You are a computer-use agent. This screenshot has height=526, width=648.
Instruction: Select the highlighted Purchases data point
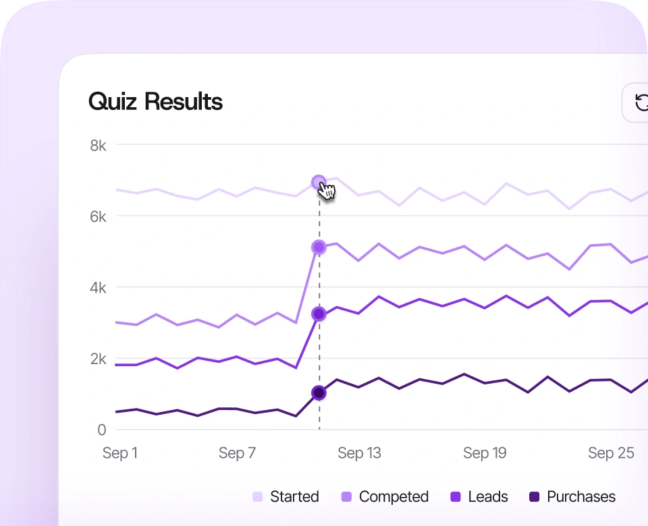(319, 392)
